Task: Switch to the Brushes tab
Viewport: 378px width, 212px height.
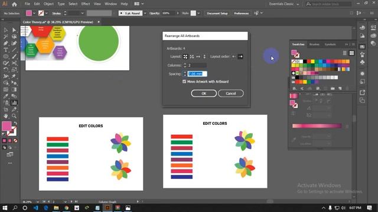Action: tap(314, 44)
